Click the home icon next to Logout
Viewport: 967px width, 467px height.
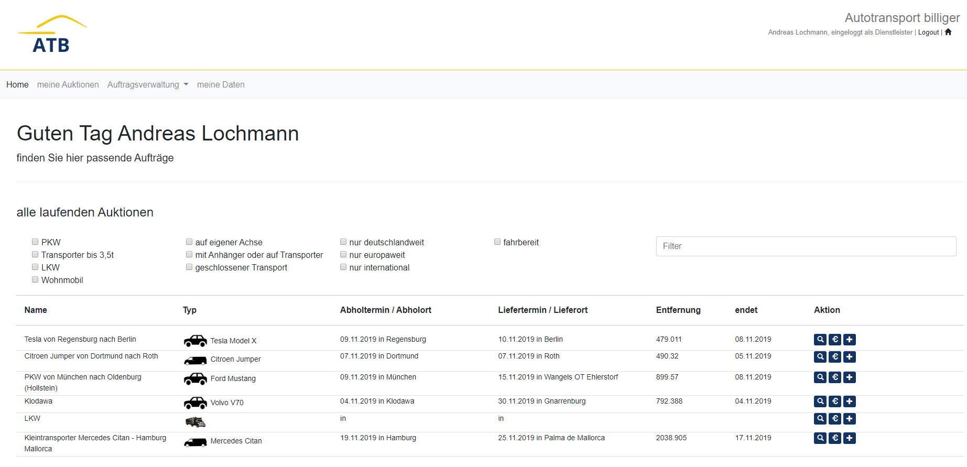point(948,32)
